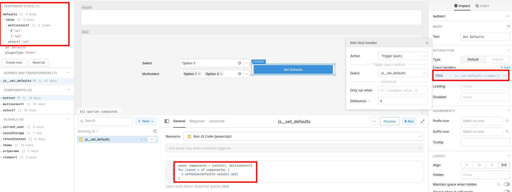Select the Submit button type
Screen dimensions: 512x192
click(498, 60)
